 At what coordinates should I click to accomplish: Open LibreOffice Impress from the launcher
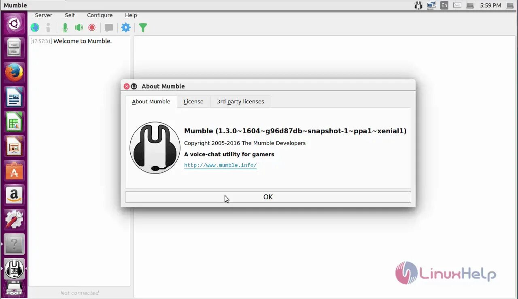pyautogui.click(x=14, y=146)
